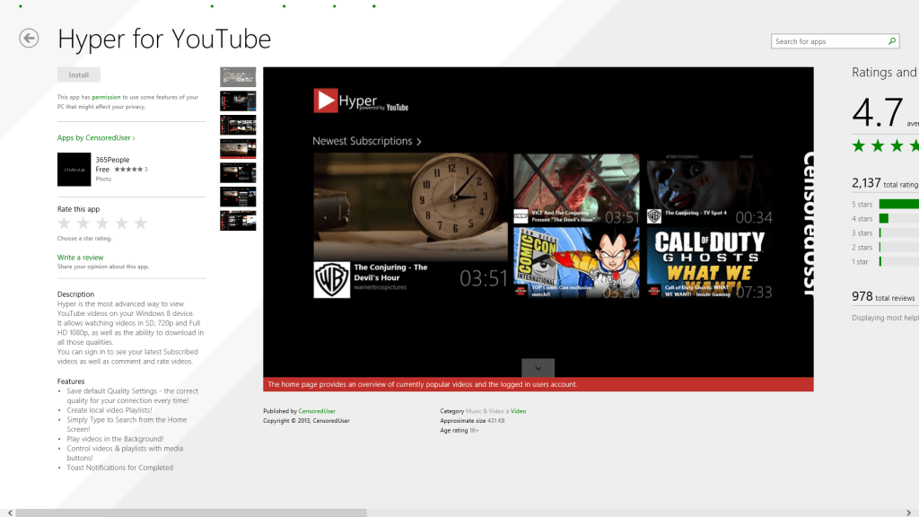The width and height of the screenshot is (919, 517).
Task: Install Hyper for YouTube
Action: 79,75
